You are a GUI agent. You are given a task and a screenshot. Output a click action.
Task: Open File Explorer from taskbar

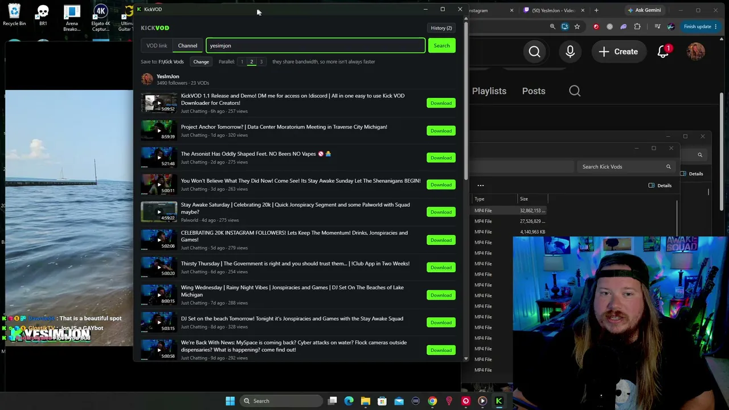(366, 401)
